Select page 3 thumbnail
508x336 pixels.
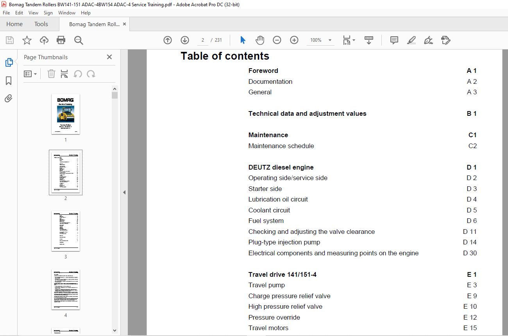click(66, 231)
